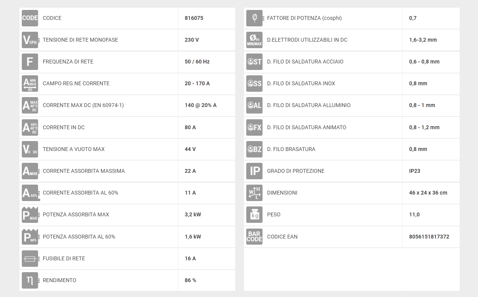Select the V 1PH single-phase voltage icon
The width and height of the screenshot is (478, 297).
pyautogui.click(x=30, y=40)
